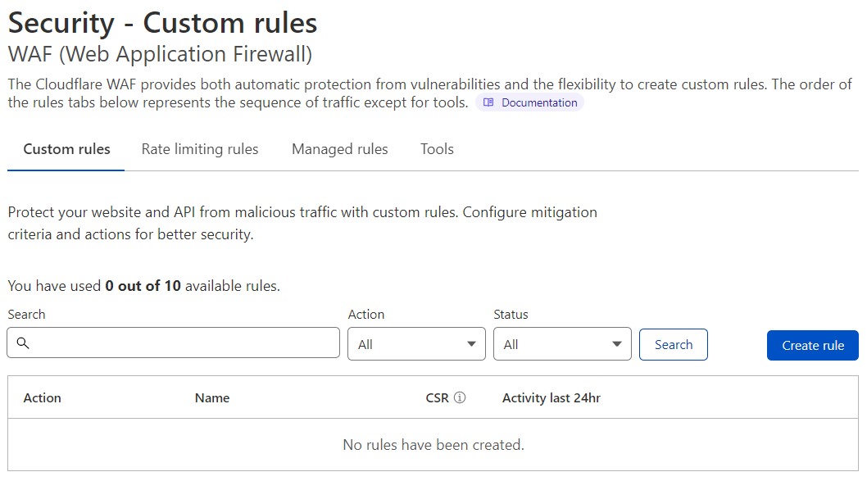
Task: Click the CSR info tooltip icon
Action: click(460, 397)
